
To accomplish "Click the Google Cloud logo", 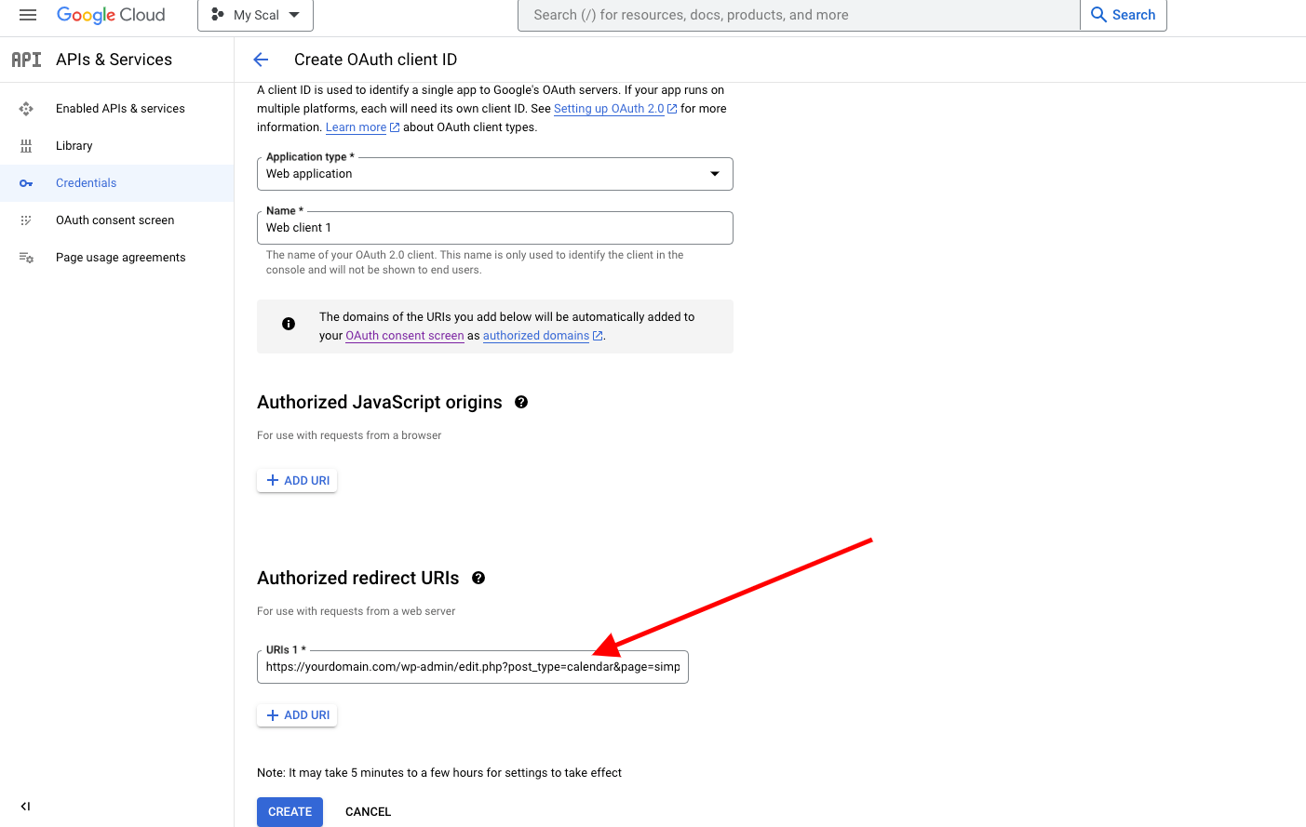I will (x=111, y=15).
